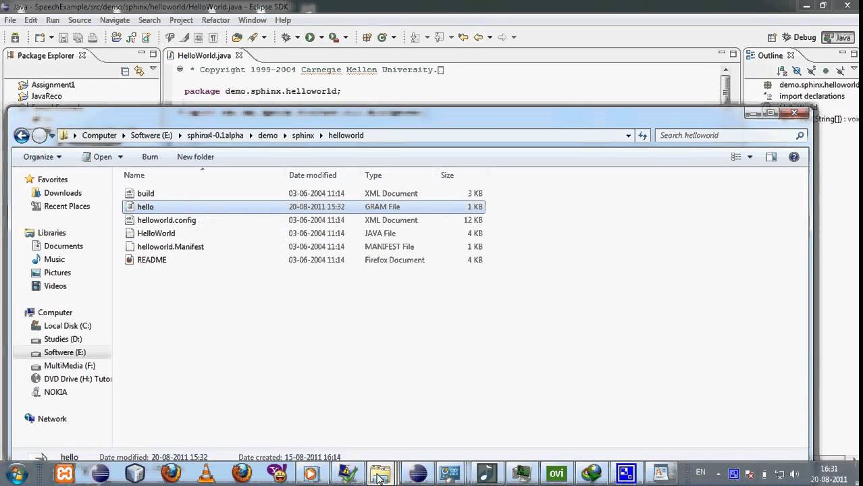This screenshot has width=863, height=486.
Task: Sort files by Date modified column
Action: click(x=313, y=175)
